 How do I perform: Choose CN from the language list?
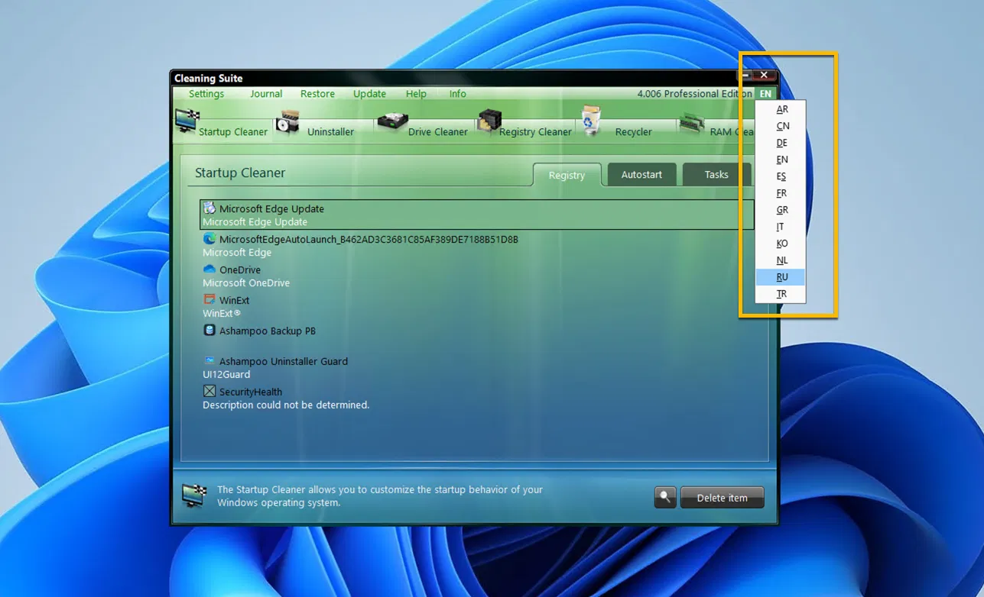pos(781,126)
